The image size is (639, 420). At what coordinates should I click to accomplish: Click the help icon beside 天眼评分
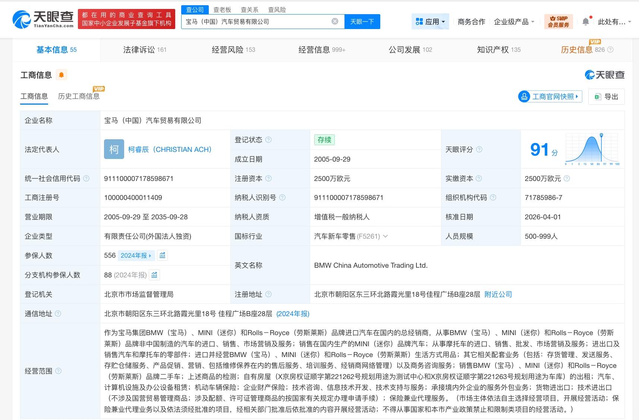click(479, 149)
